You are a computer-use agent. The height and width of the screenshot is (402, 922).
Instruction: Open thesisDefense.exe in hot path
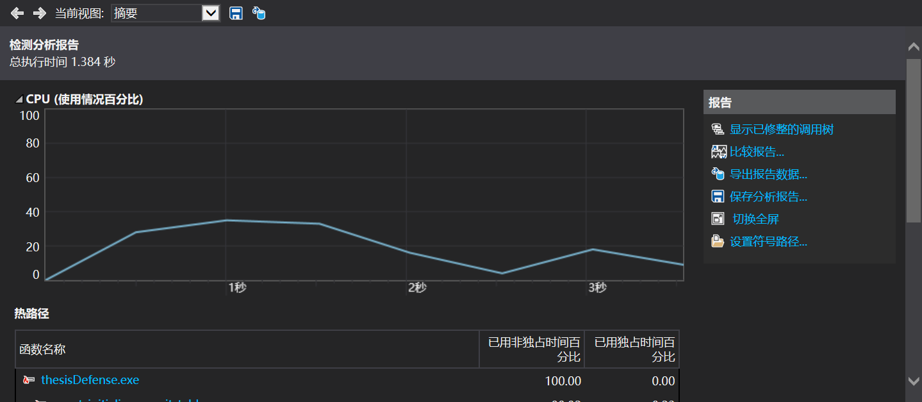point(90,380)
